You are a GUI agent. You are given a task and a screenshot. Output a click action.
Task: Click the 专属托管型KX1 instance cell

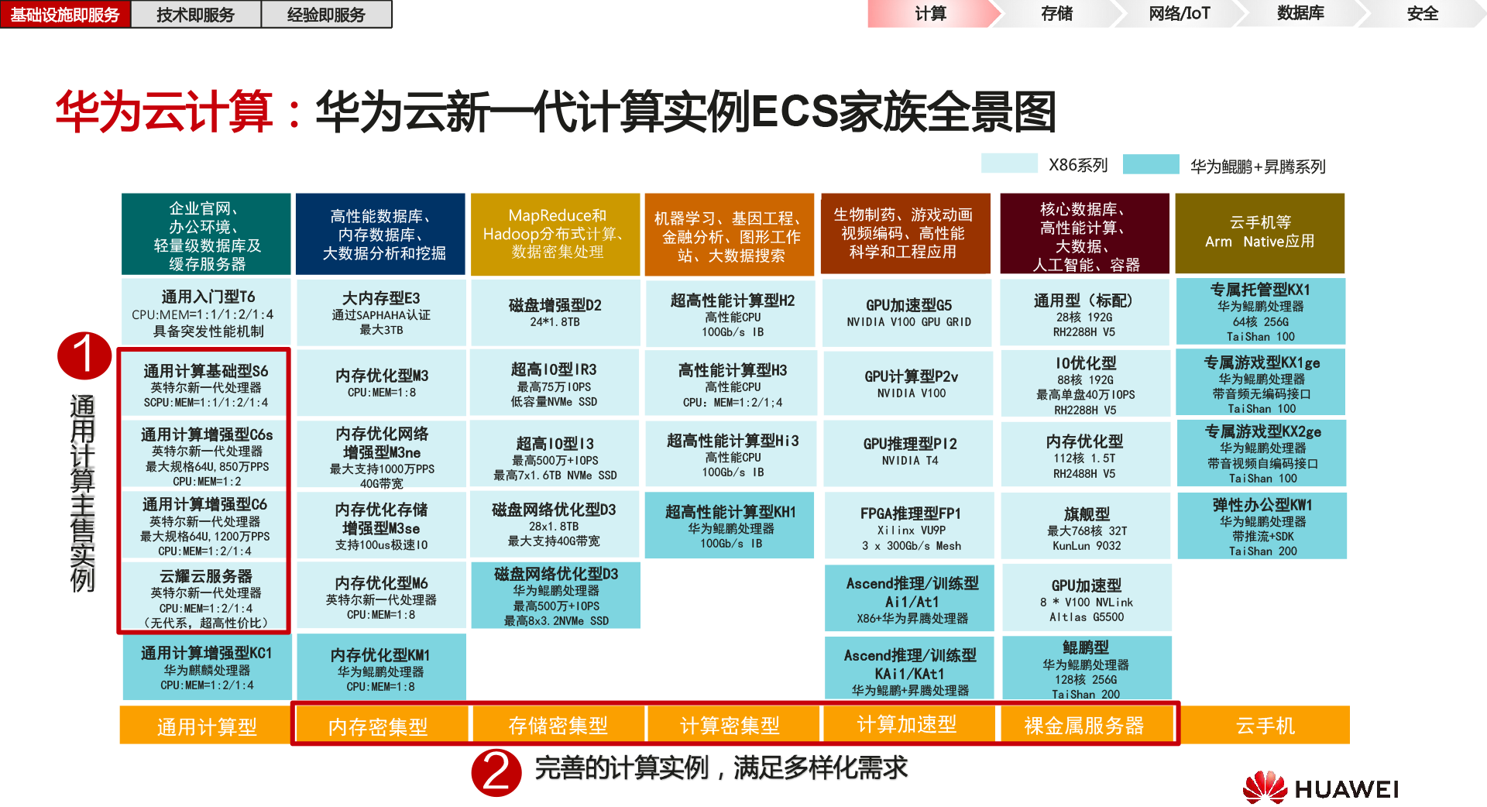point(1261,311)
